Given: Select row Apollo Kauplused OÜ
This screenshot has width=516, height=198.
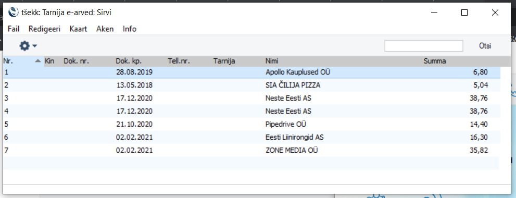Looking at the screenshot, I should [251, 72].
